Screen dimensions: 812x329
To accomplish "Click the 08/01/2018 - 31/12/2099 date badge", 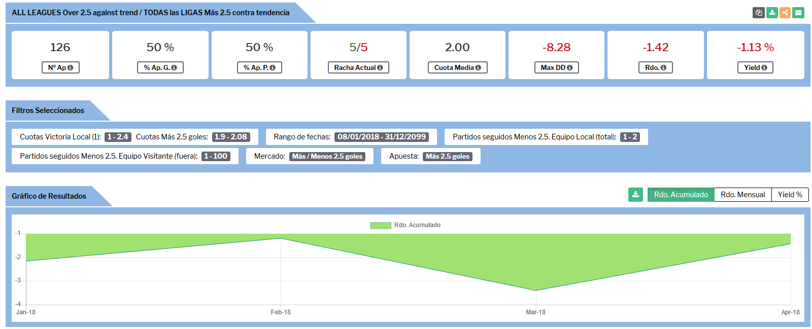I will 382,137.
